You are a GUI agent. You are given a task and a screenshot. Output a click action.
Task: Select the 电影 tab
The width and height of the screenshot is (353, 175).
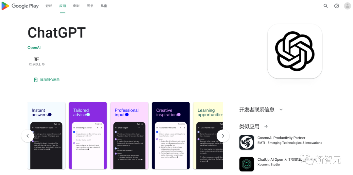pyautogui.click(x=76, y=6)
